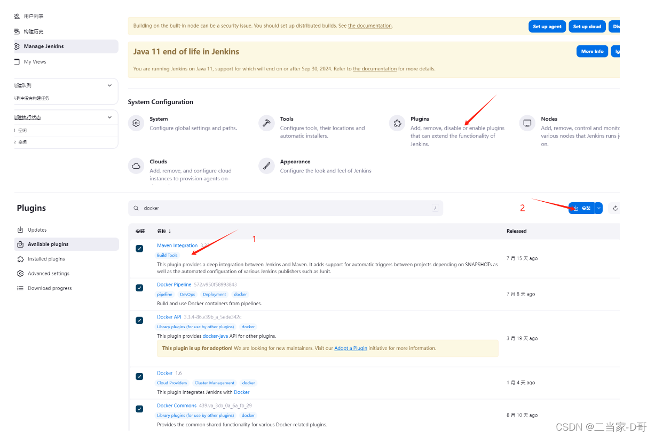Open the Clouds cloud icon
This screenshot has height=437, width=655.
click(x=136, y=166)
